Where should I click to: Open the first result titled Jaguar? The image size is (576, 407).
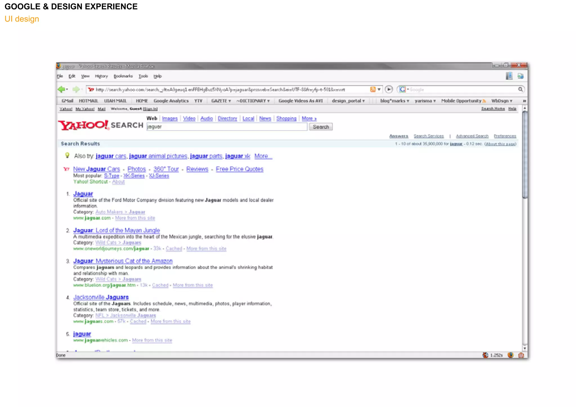[83, 194]
